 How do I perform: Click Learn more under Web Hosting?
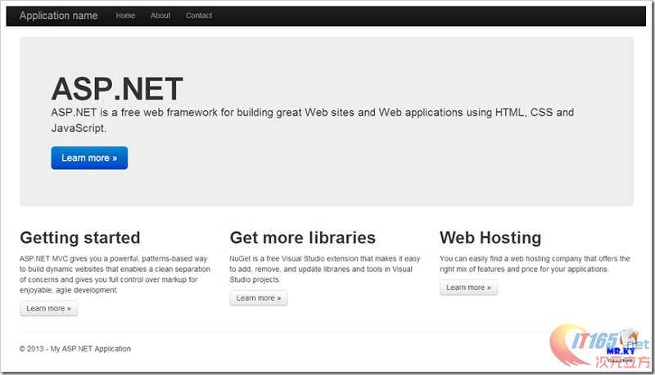[468, 288]
